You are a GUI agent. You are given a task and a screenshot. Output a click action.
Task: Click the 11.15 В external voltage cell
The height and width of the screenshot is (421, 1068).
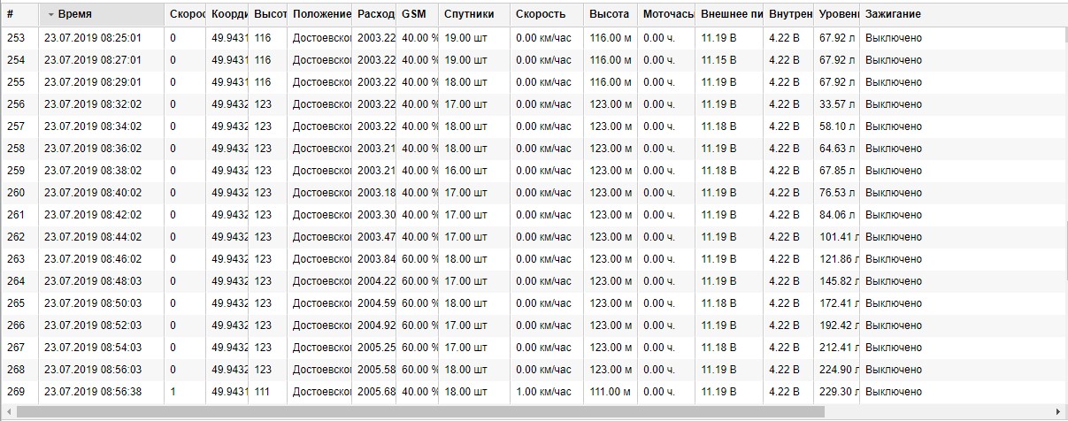point(718,60)
